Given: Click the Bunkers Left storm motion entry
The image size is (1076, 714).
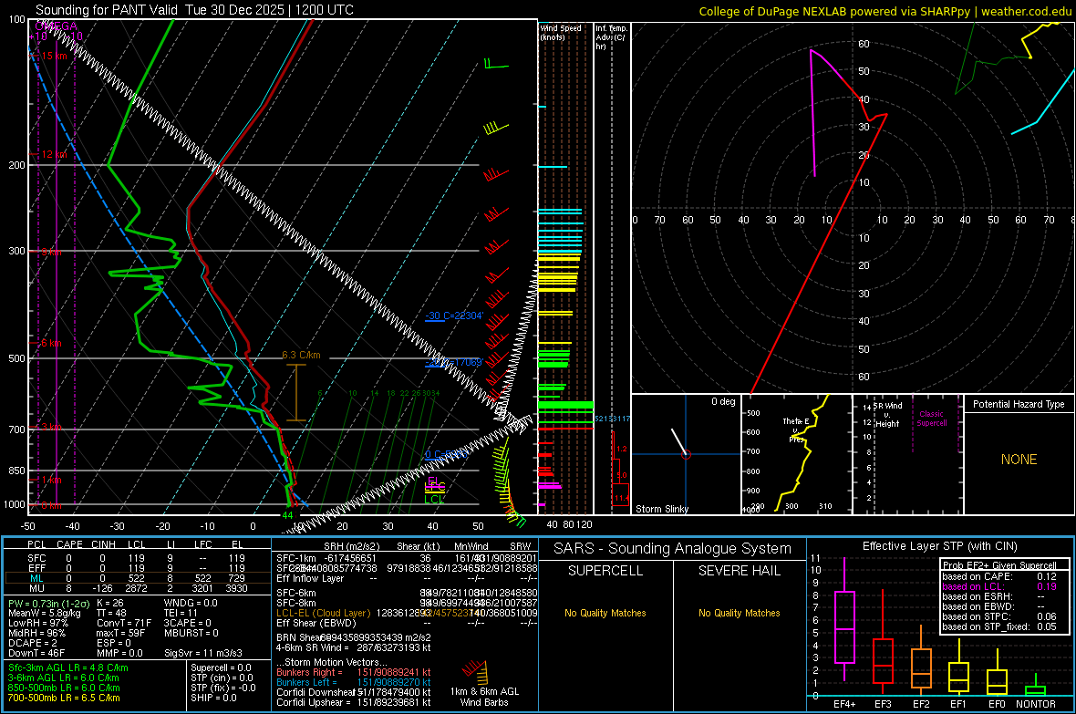Looking at the screenshot, I should pos(354,682).
